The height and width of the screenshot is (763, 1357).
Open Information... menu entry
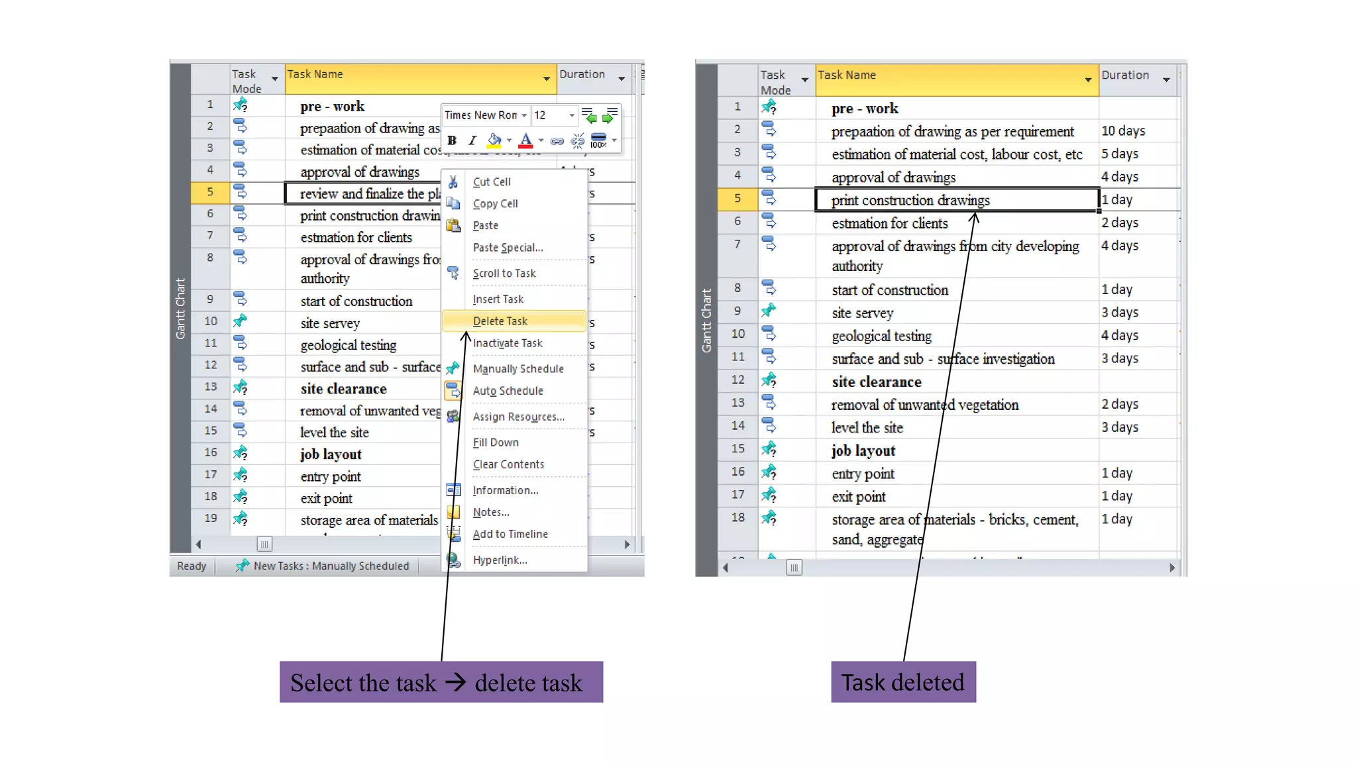(506, 489)
